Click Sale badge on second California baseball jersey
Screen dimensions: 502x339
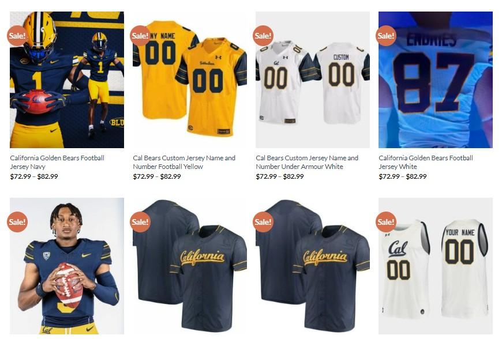pos(263,221)
